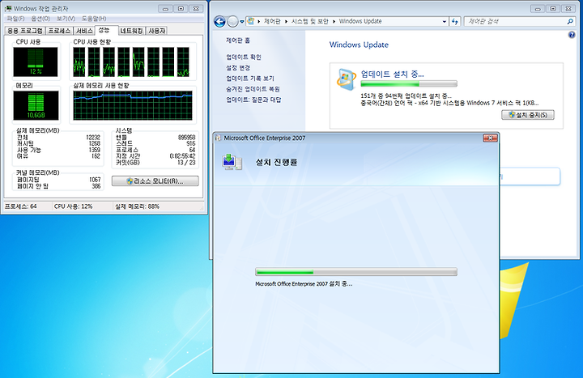Click the 메모리 10.6GB meter
The height and width of the screenshot is (378, 583).
click(x=36, y=105)
